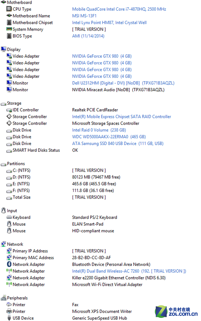Open the WDC WD5000AAKX disk drive link
The height and width of the screenshot is (321, 201).
pos(109,136)
